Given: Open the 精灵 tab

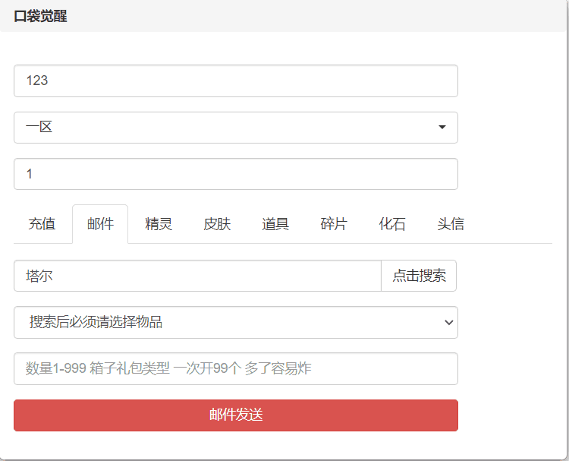Looking at the screenshot, I should pos(159,224).
